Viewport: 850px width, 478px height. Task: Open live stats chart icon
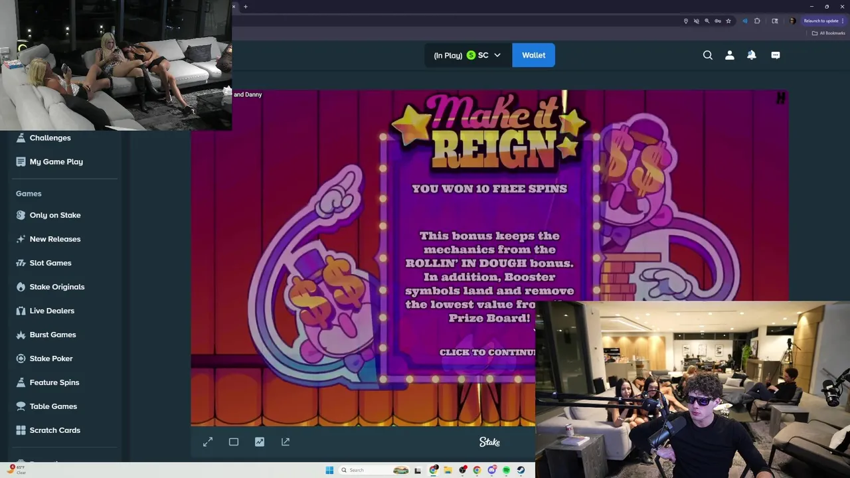(260, 441)
